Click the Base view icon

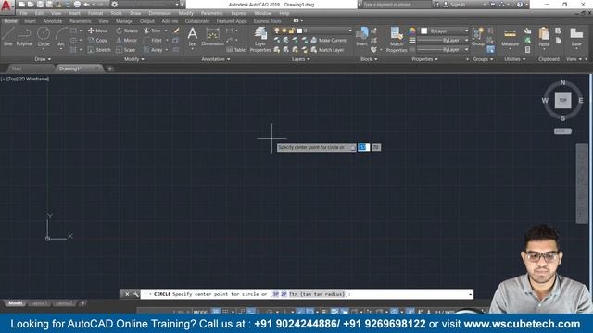coord(576,37)
